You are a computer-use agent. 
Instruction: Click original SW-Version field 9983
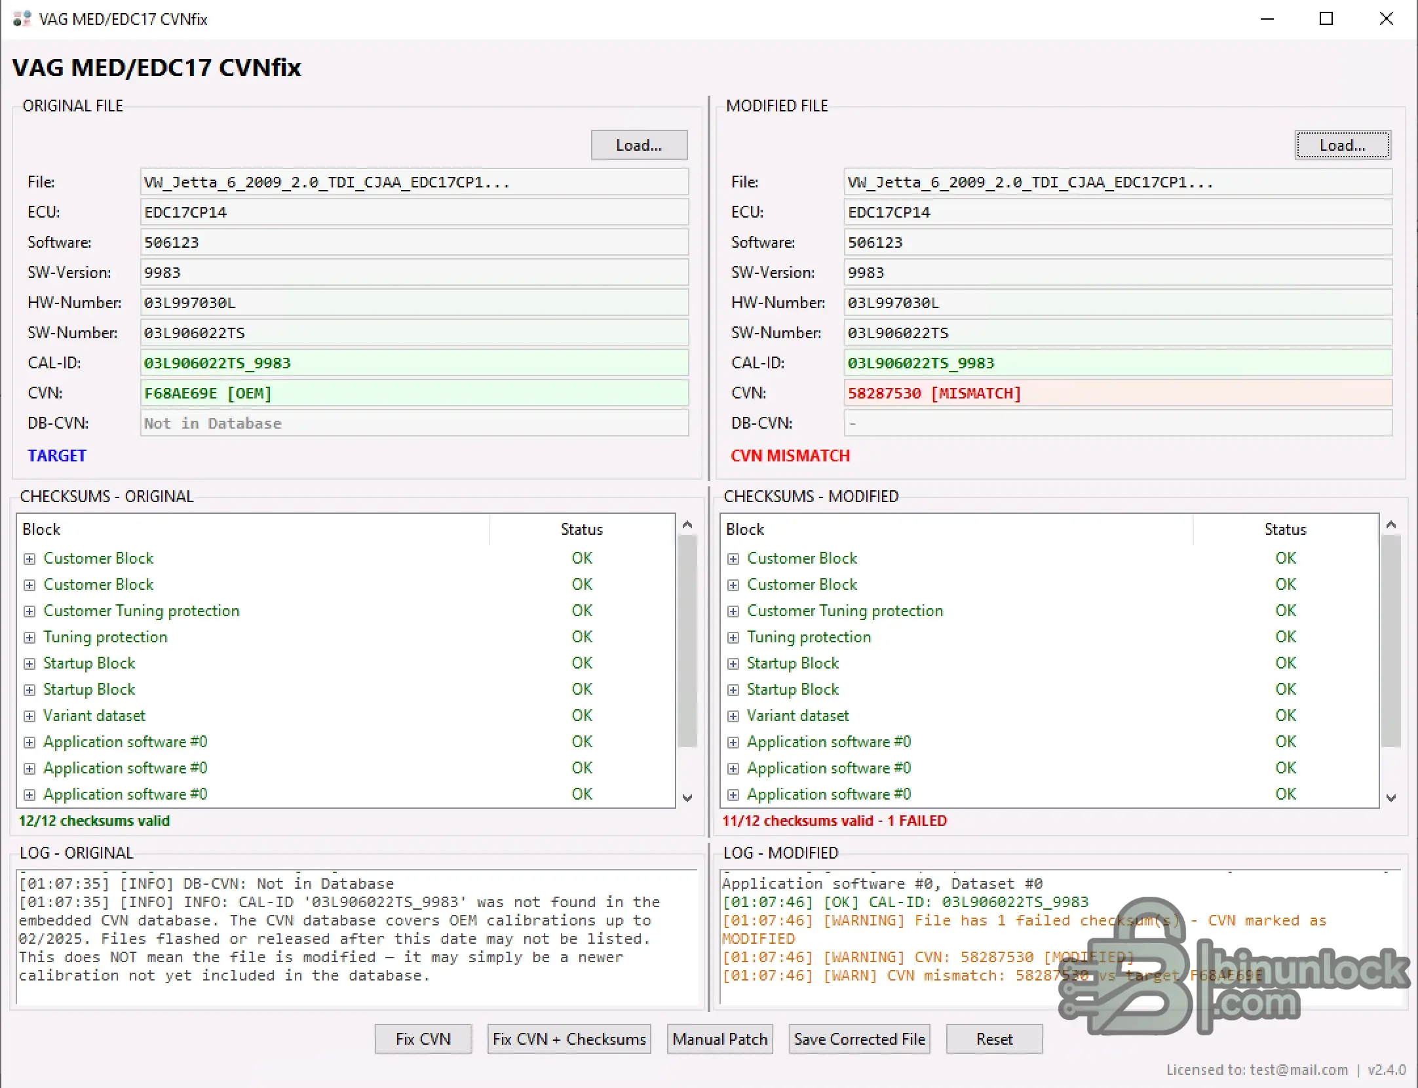point(414,273)
